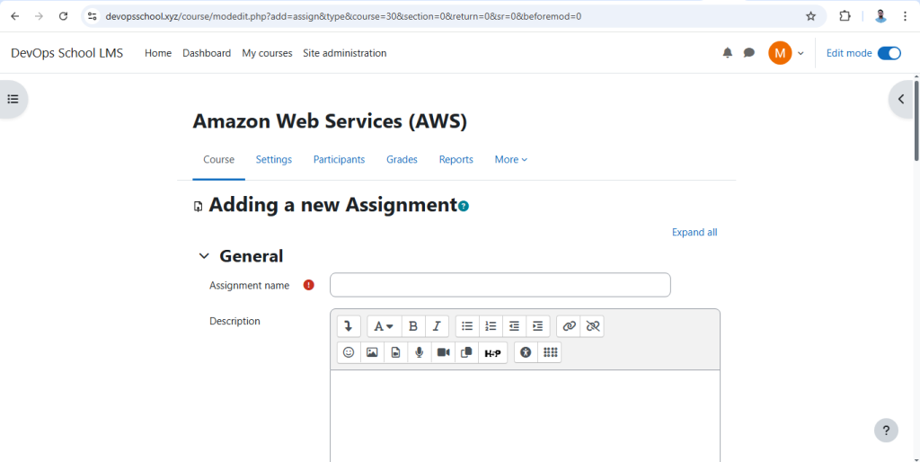Image resolution: width=920 pixels, height=462 pixels.
Task: Go back with the browser back arrow
Action: [14, 16]
